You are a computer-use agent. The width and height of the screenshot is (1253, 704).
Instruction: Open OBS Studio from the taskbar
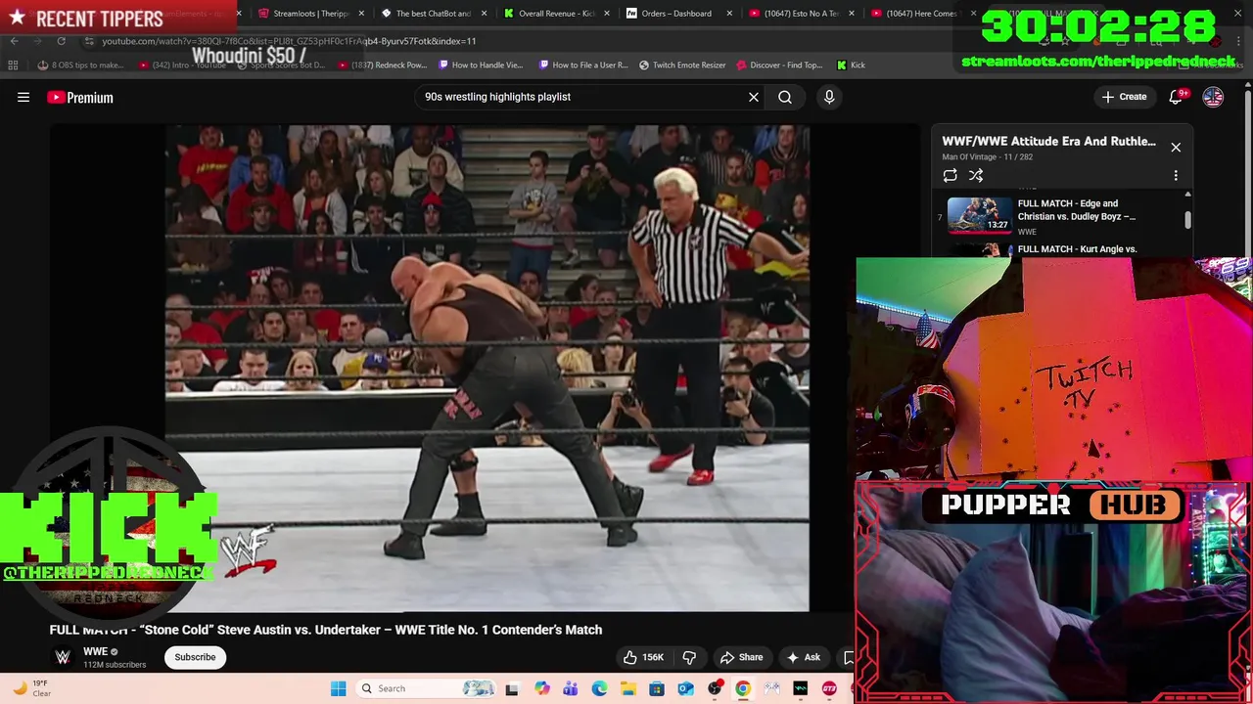[715, 688]
